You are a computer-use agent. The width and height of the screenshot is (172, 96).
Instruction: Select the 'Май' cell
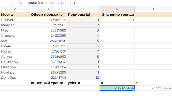15,41
